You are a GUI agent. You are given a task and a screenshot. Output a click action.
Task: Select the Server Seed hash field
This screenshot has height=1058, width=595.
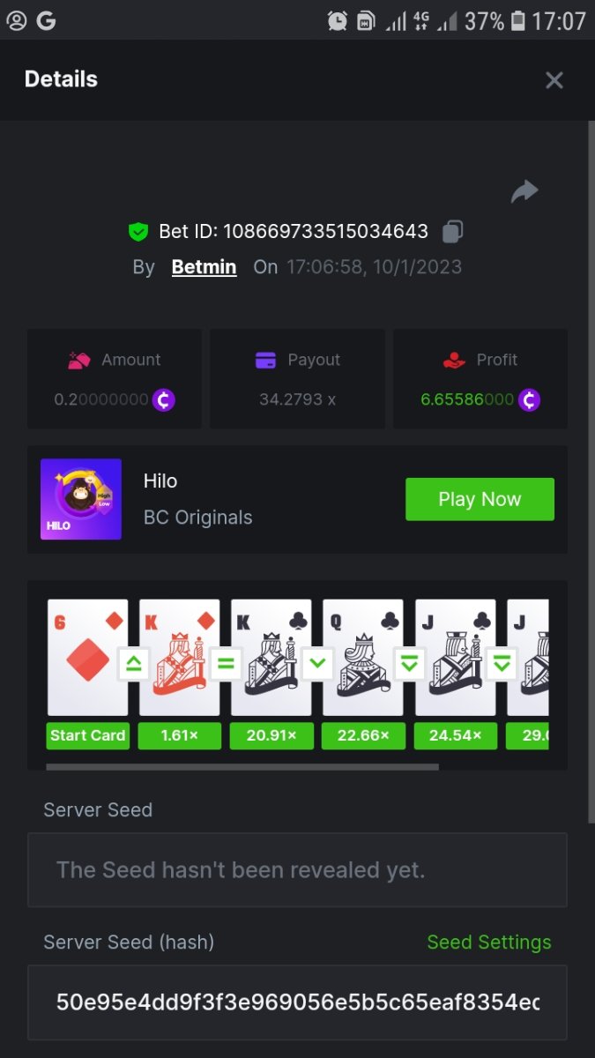pos(297,1002)
